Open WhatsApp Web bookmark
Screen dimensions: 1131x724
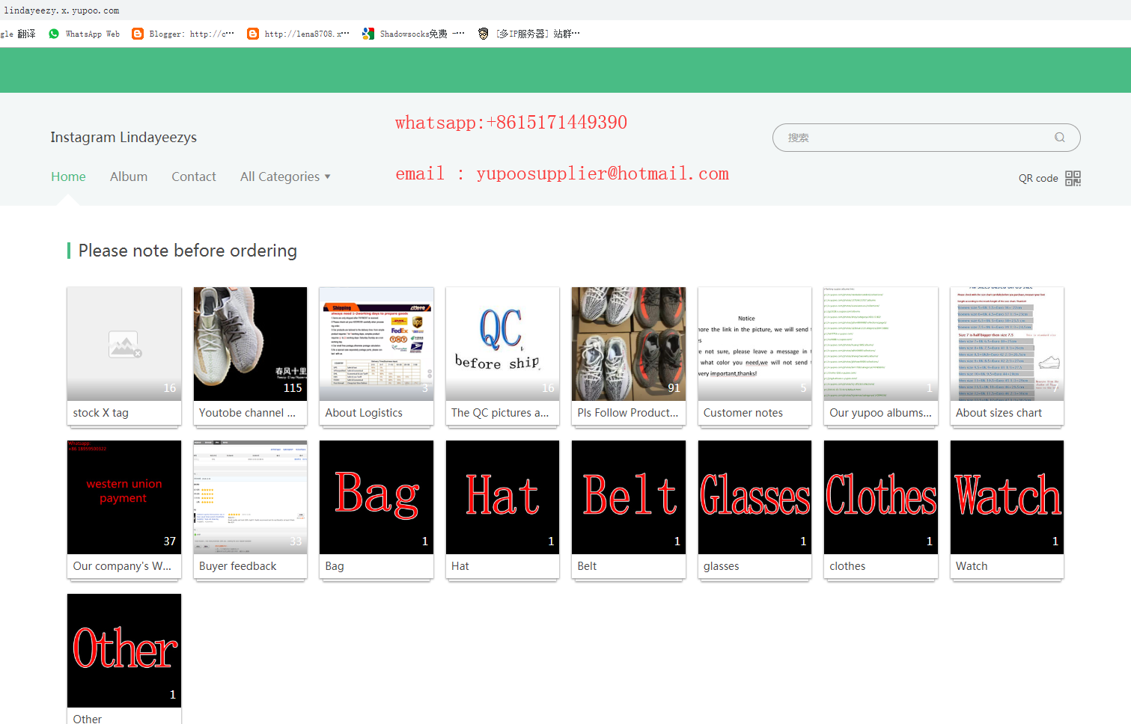tap(84, 34)
